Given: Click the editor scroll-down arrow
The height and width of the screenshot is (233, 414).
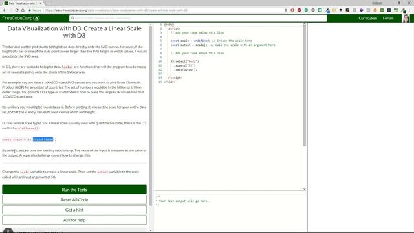Looking at the screenshot, I should tap(305, 189).
